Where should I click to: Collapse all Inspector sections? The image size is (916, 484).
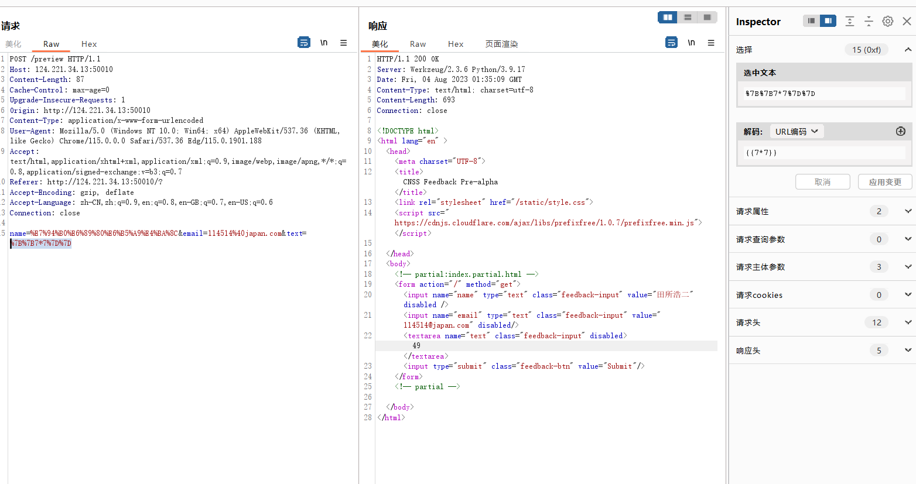click(x=869, y=21)
